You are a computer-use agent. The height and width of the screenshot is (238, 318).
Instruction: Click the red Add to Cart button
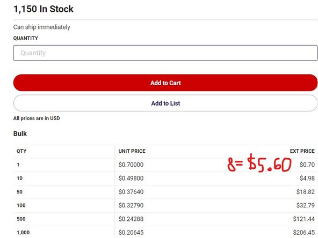[165, 83]
